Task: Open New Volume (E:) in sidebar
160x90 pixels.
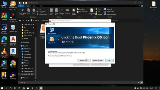Action: click(x=28, y=71)
